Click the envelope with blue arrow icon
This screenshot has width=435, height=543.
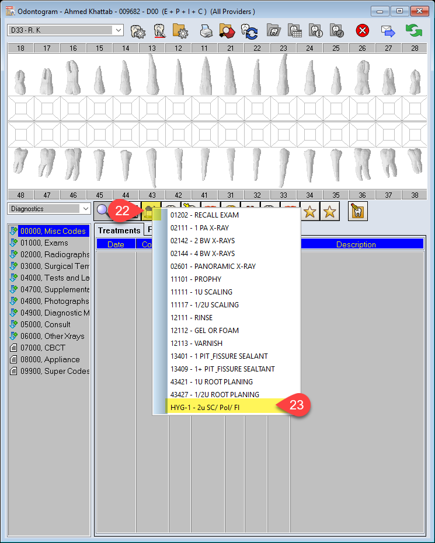pos(388,31)
